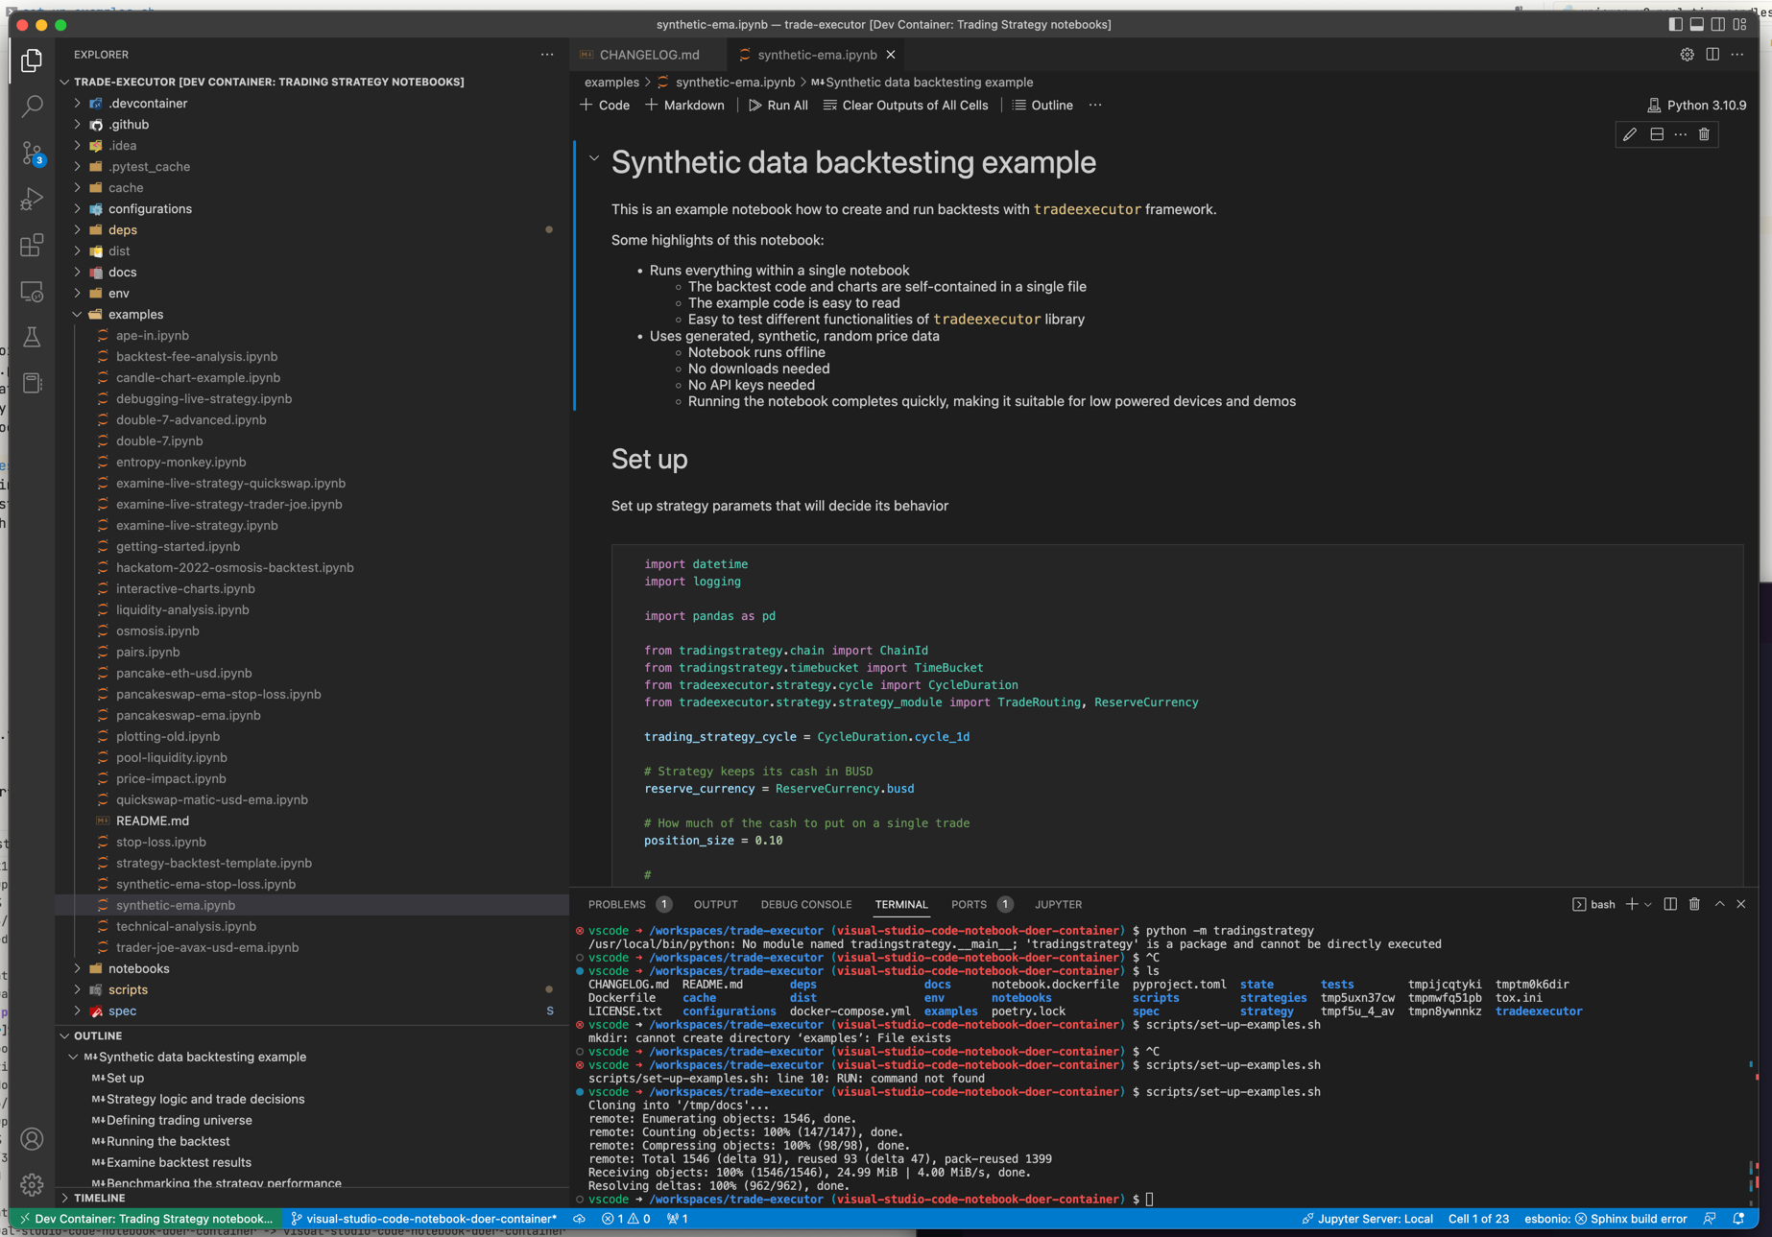
Task: Click into the import code cell editor
Action: [1177, 715]
